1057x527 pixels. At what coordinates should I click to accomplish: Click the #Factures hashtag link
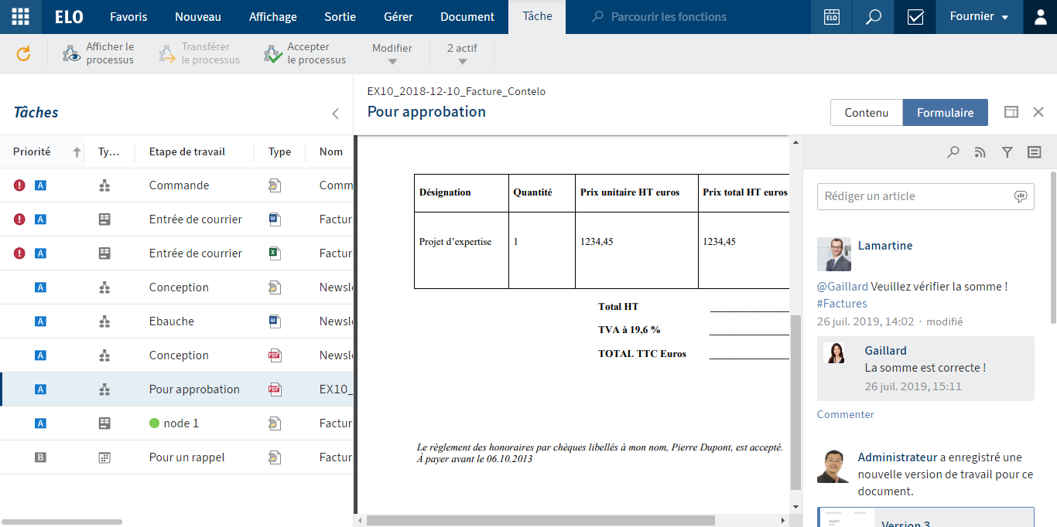point(842,304)
